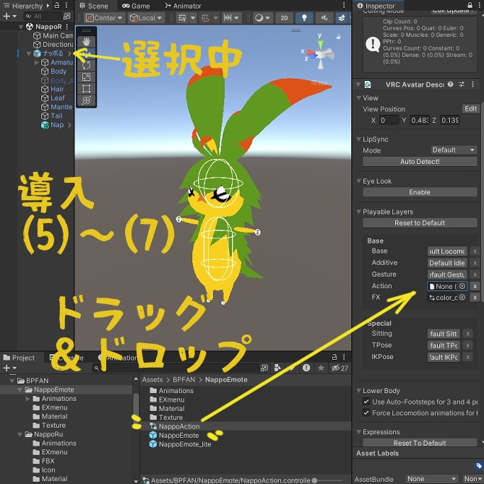Switch to the Animator tab
Image resolution: width=484 pixels, height=484 pixels.
point(183,6)
